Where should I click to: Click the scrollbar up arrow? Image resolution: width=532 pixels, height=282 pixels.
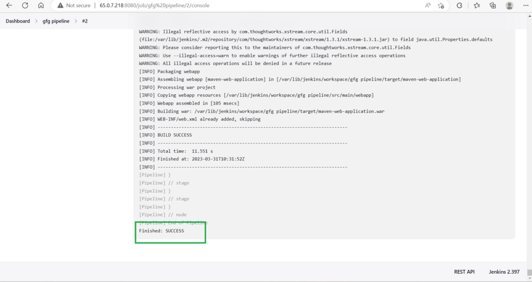coord(529,16)
